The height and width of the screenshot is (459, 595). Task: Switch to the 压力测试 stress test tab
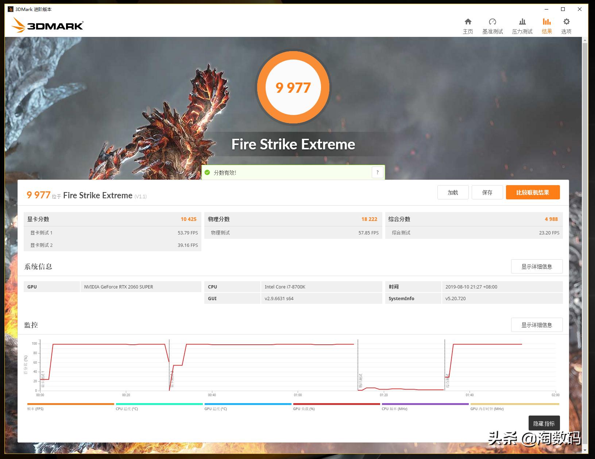[522, 25]
